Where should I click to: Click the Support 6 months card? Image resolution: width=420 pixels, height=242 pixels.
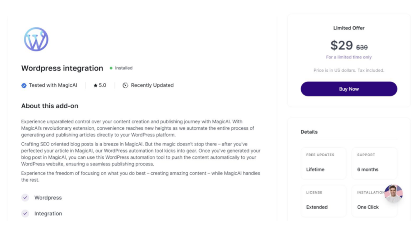[x=374, y=163]
